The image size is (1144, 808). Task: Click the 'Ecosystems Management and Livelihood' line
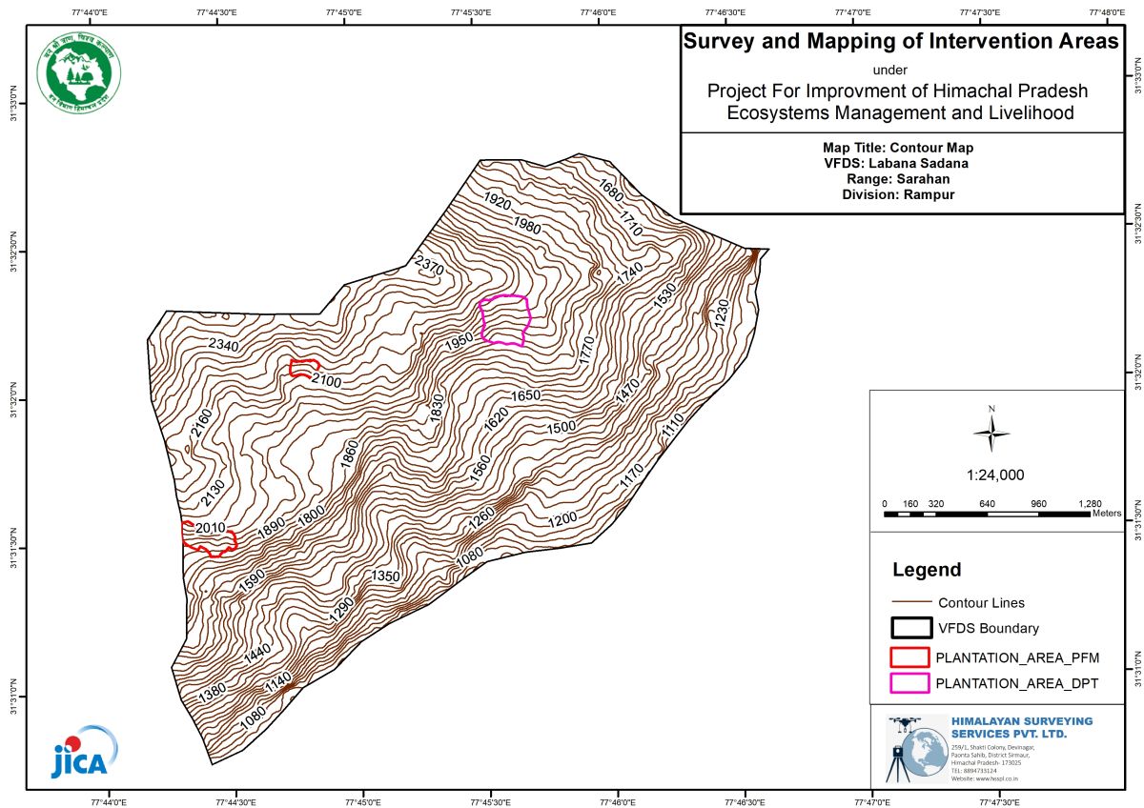point(900,113)
